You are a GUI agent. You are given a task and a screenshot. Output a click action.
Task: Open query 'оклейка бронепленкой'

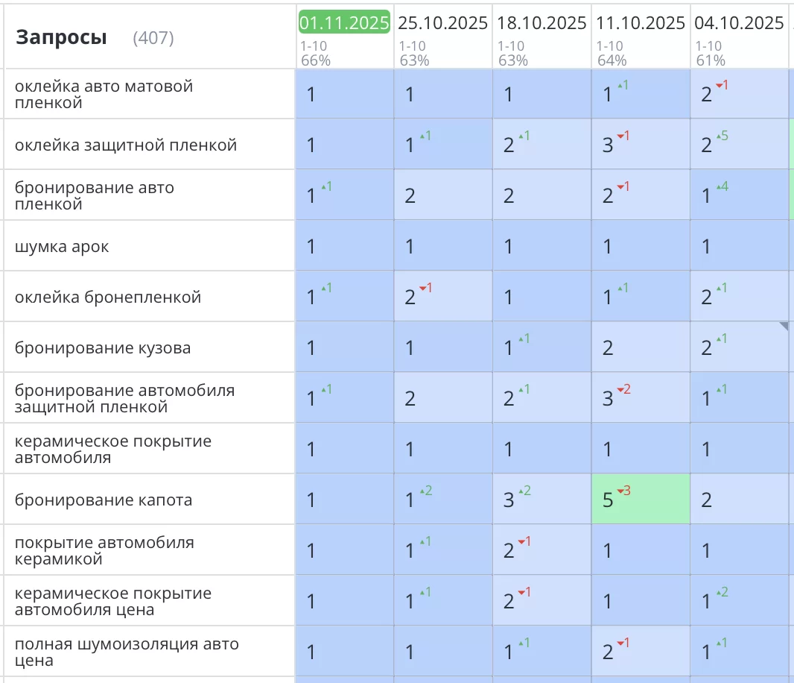[x=108, y=298]
